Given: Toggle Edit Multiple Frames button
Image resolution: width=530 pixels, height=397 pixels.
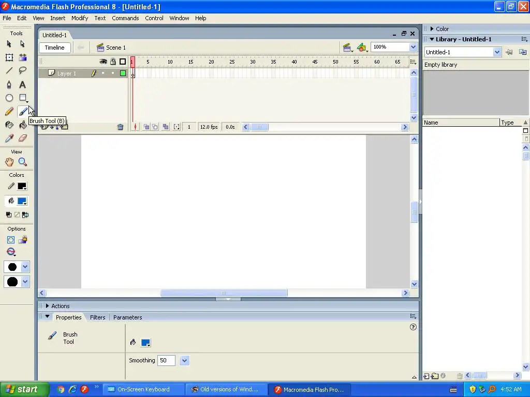Looking at the screenshot, I should coord(166,127).
